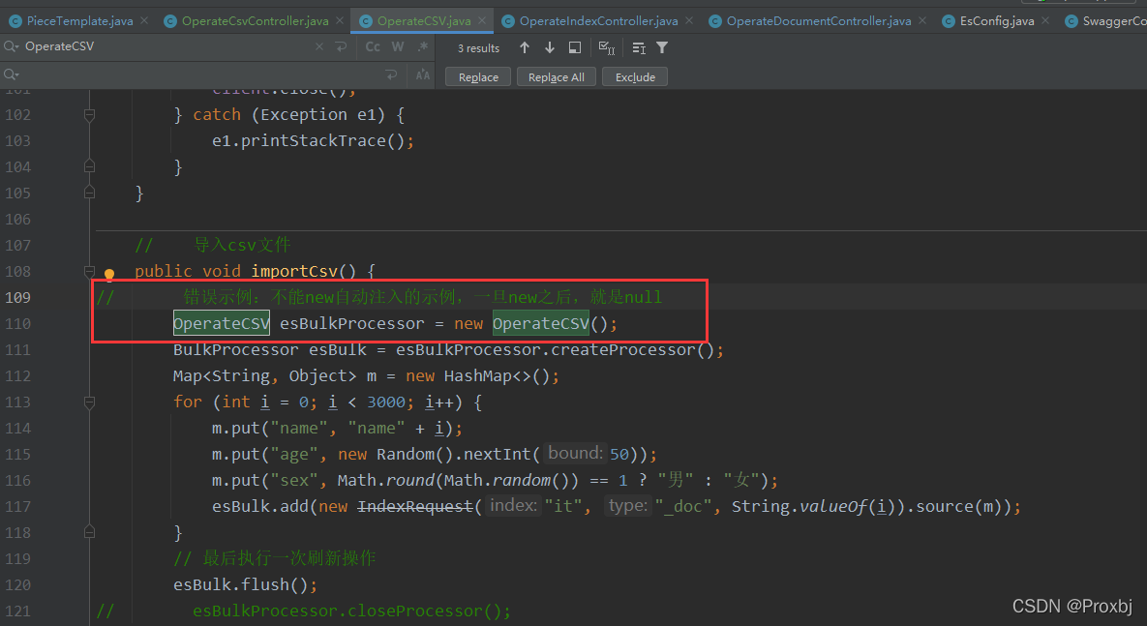Click the Exclude button
The image size is (1147, 626).
(x=635, y=76)
